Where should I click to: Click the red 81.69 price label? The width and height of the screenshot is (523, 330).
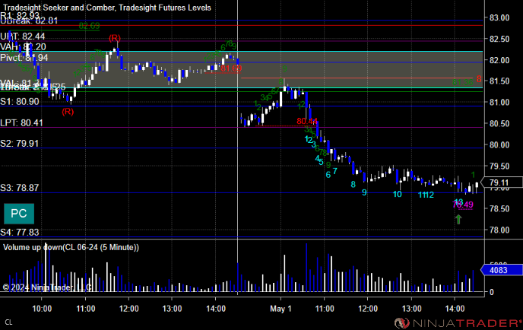pyautogui.click(x=231, y=68)
